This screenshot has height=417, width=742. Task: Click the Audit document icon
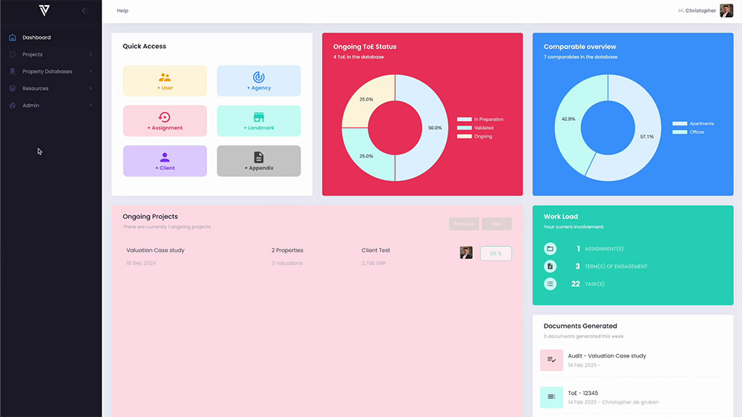[x=552, y=360]
